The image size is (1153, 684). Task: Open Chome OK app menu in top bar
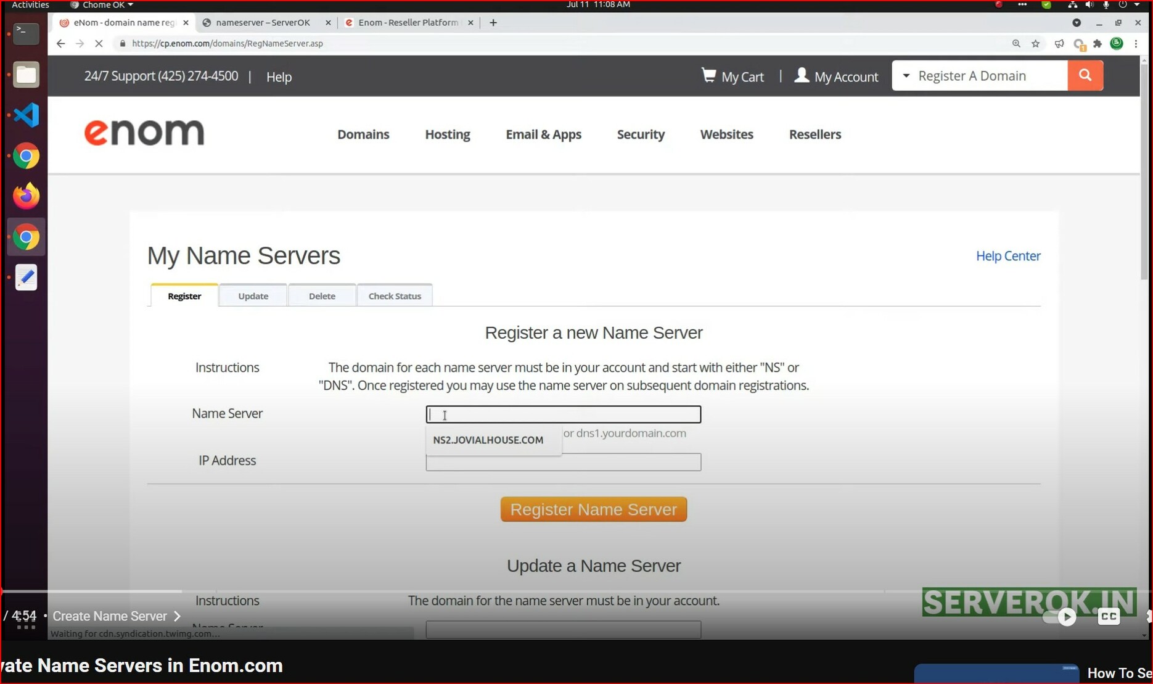102,5
